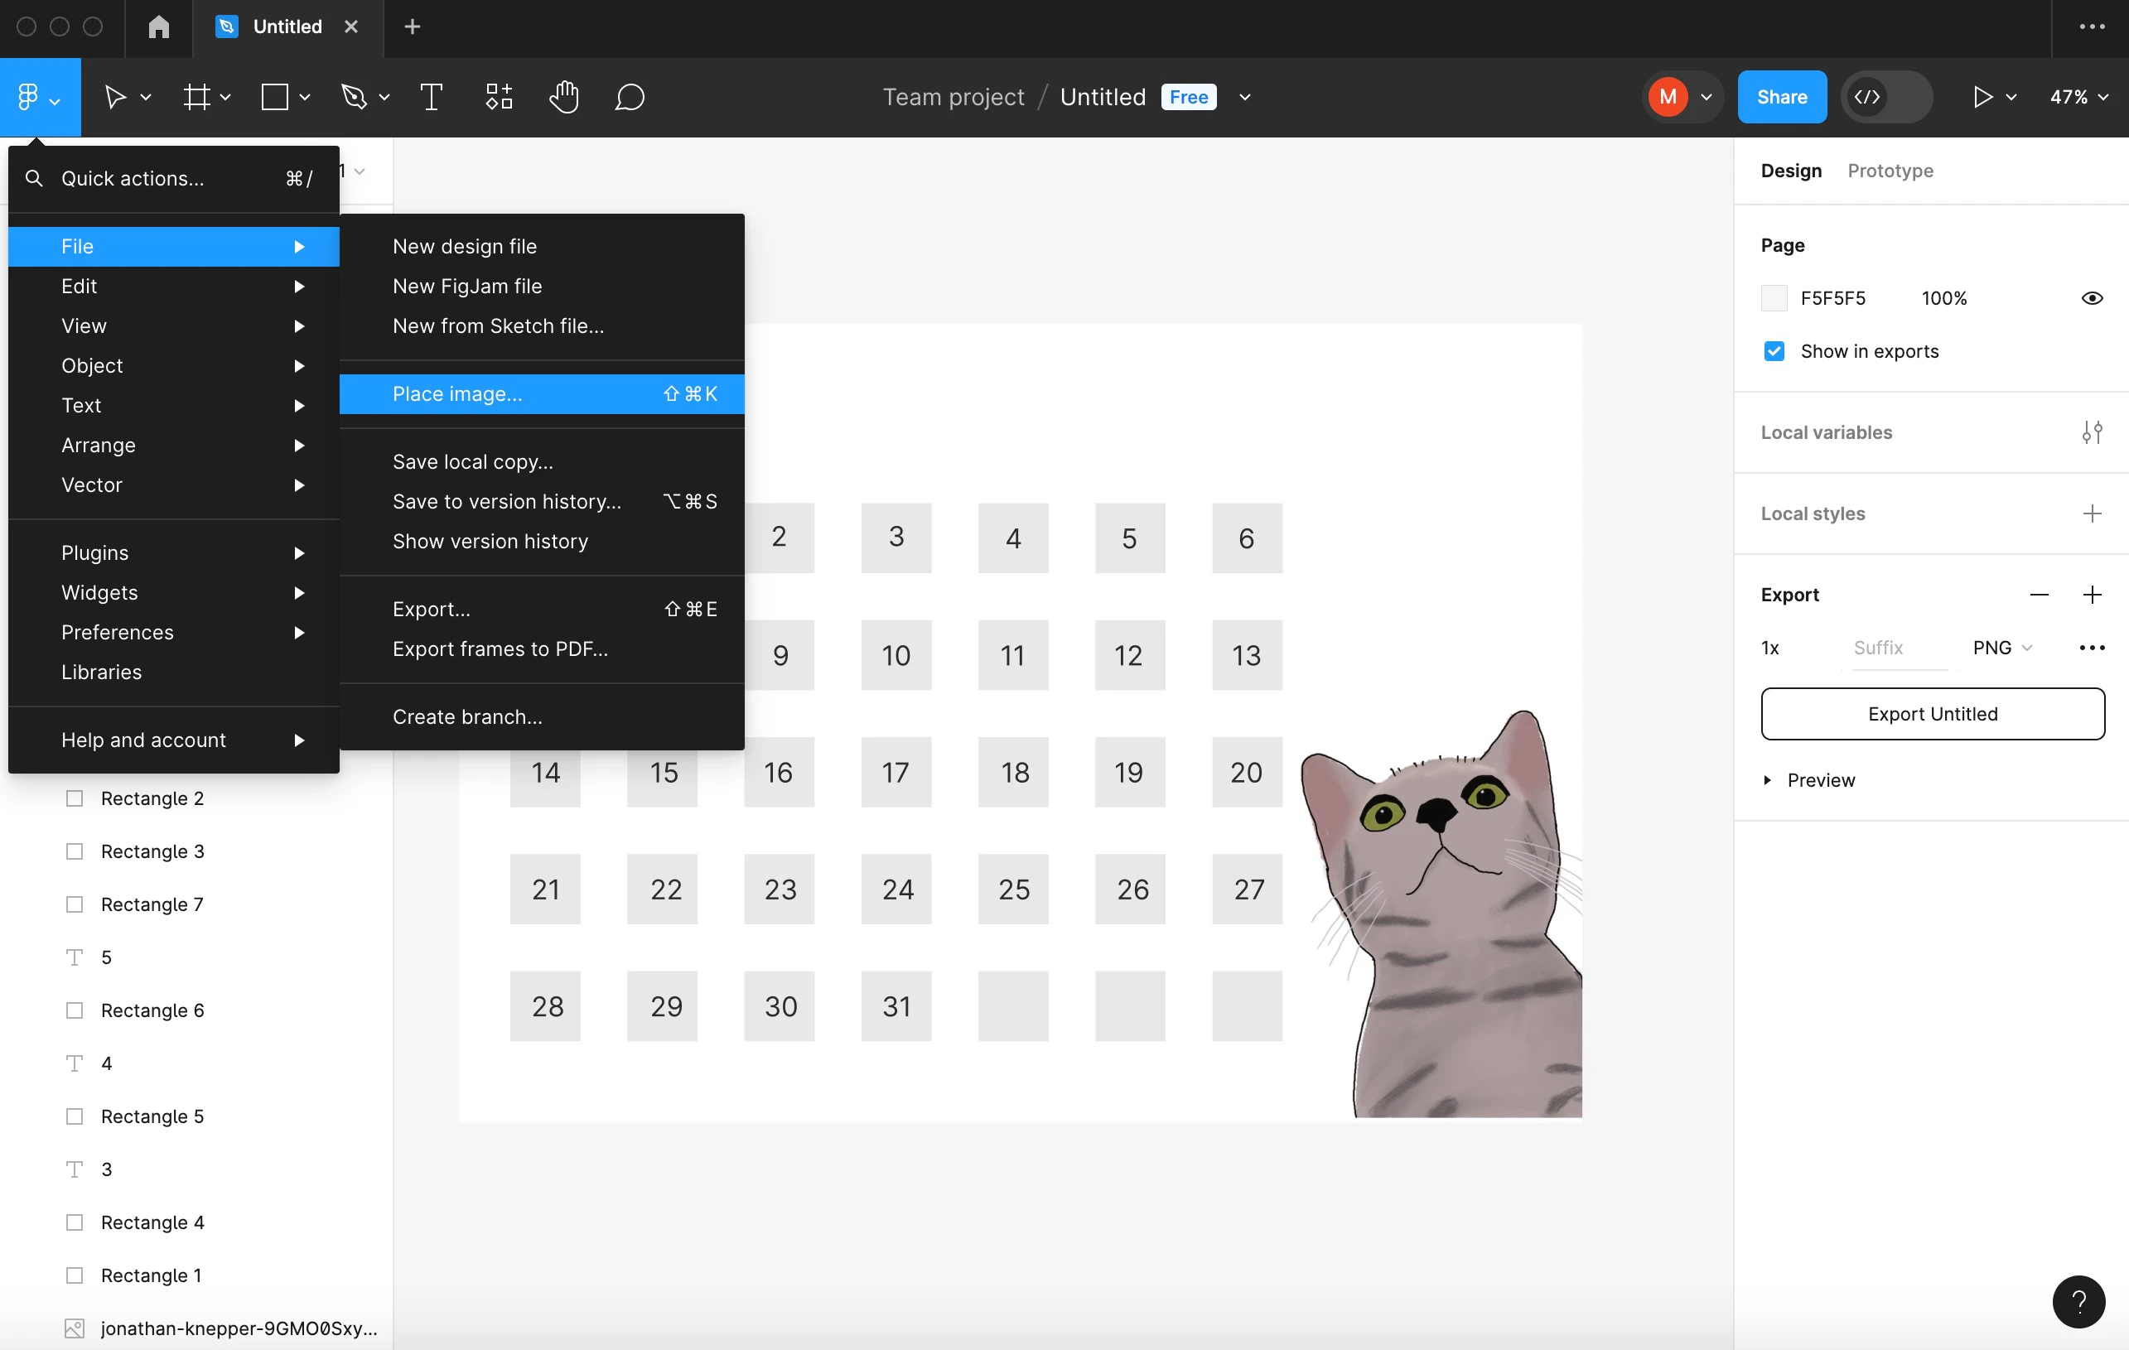The height and width of the screenshot is (1350, 2129).
Task: Open PNG export format dropdown
Action: point(2001,648)
